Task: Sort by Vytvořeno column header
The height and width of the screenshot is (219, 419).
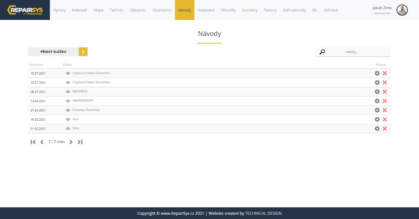Action: click(x=36, y=65)
